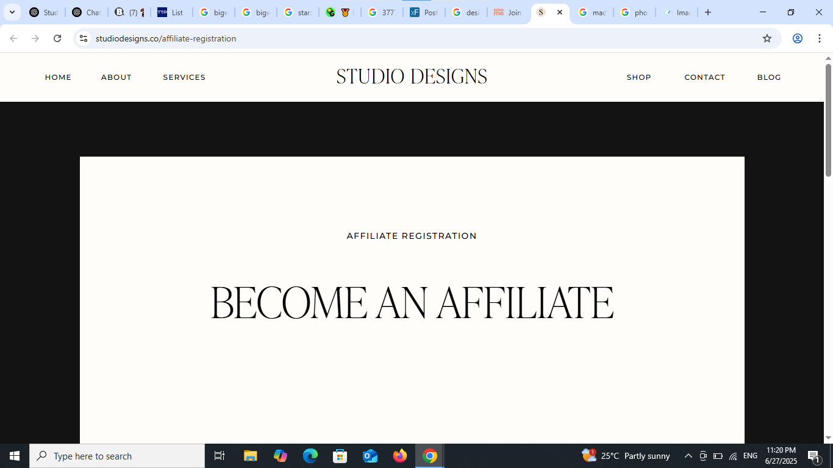The width and height of the screenshot is (833, 468).
Task: Open Outlook from the taskbar
Action: pos(370,456)
